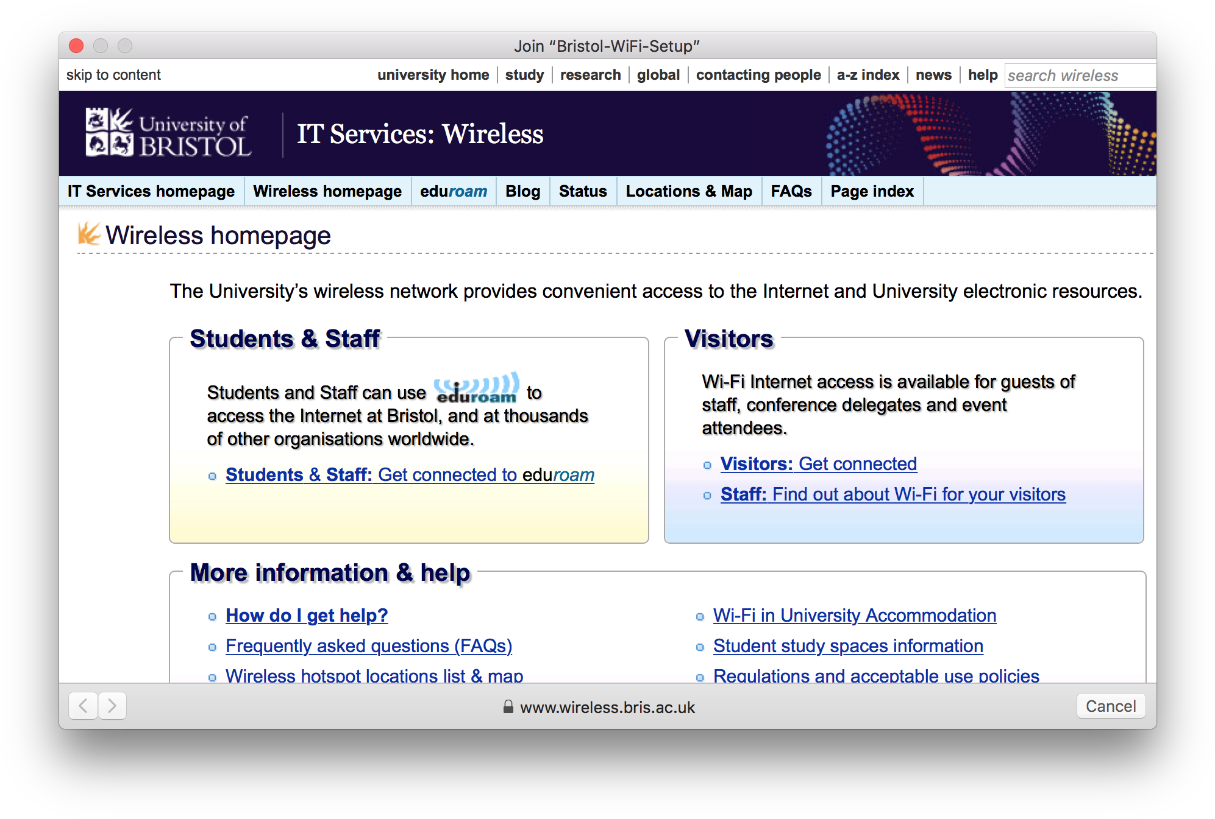
Task: Click university home in the top bar
Action: pos(433,74)
